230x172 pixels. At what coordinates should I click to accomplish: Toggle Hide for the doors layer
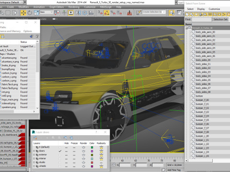point(66,151)
